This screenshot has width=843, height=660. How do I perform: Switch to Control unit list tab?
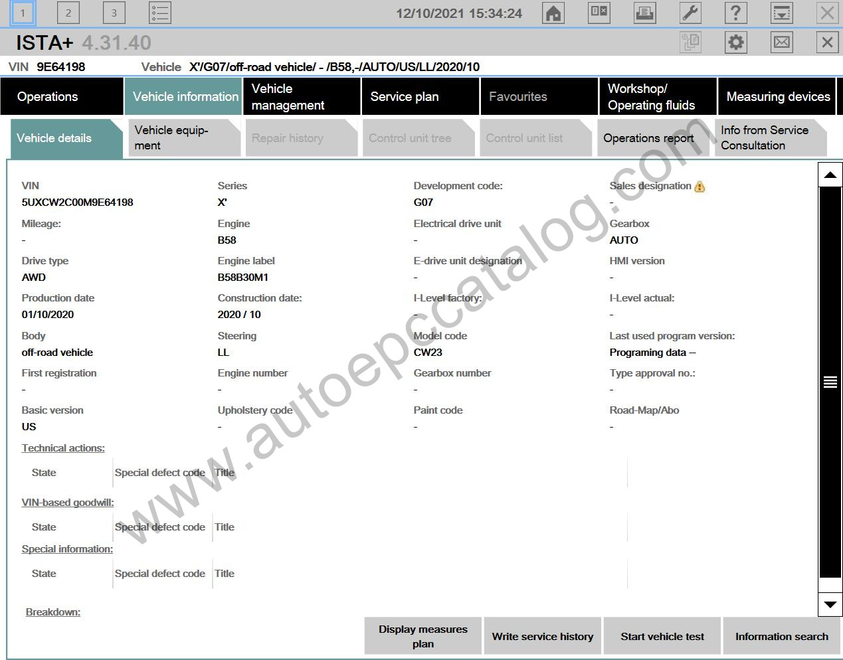535,137
